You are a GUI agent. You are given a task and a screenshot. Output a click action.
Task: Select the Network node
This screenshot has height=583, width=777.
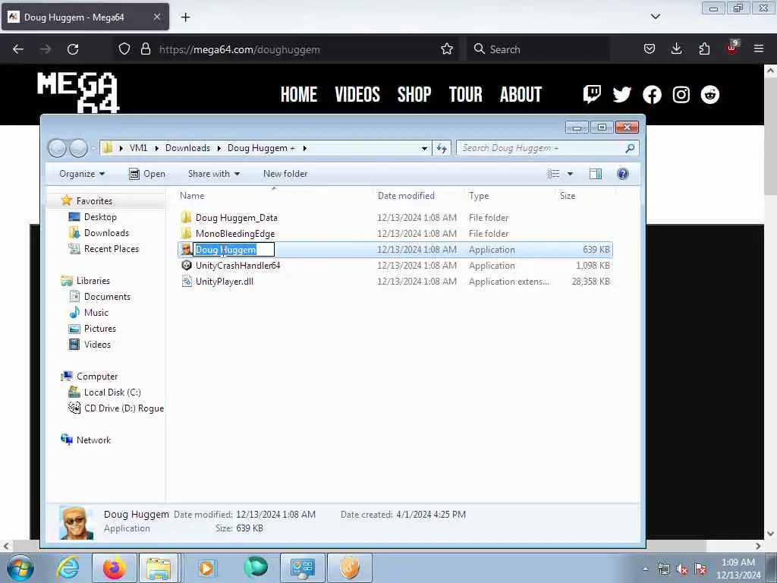coord(93,440)
